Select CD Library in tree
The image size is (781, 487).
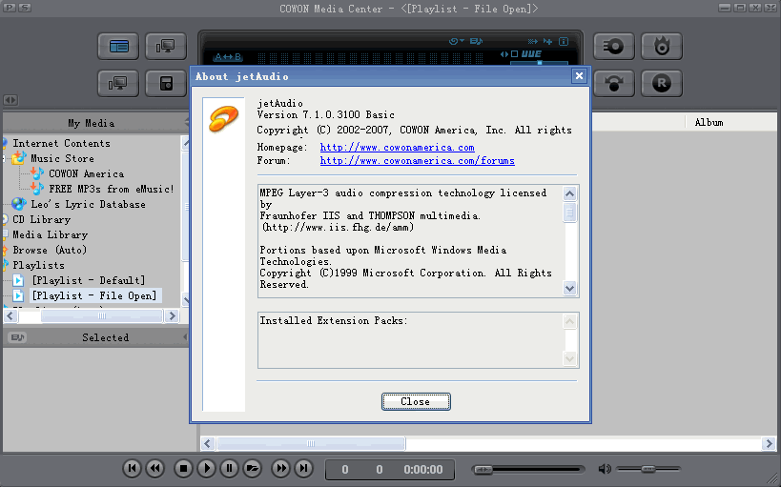coord(41,219)
